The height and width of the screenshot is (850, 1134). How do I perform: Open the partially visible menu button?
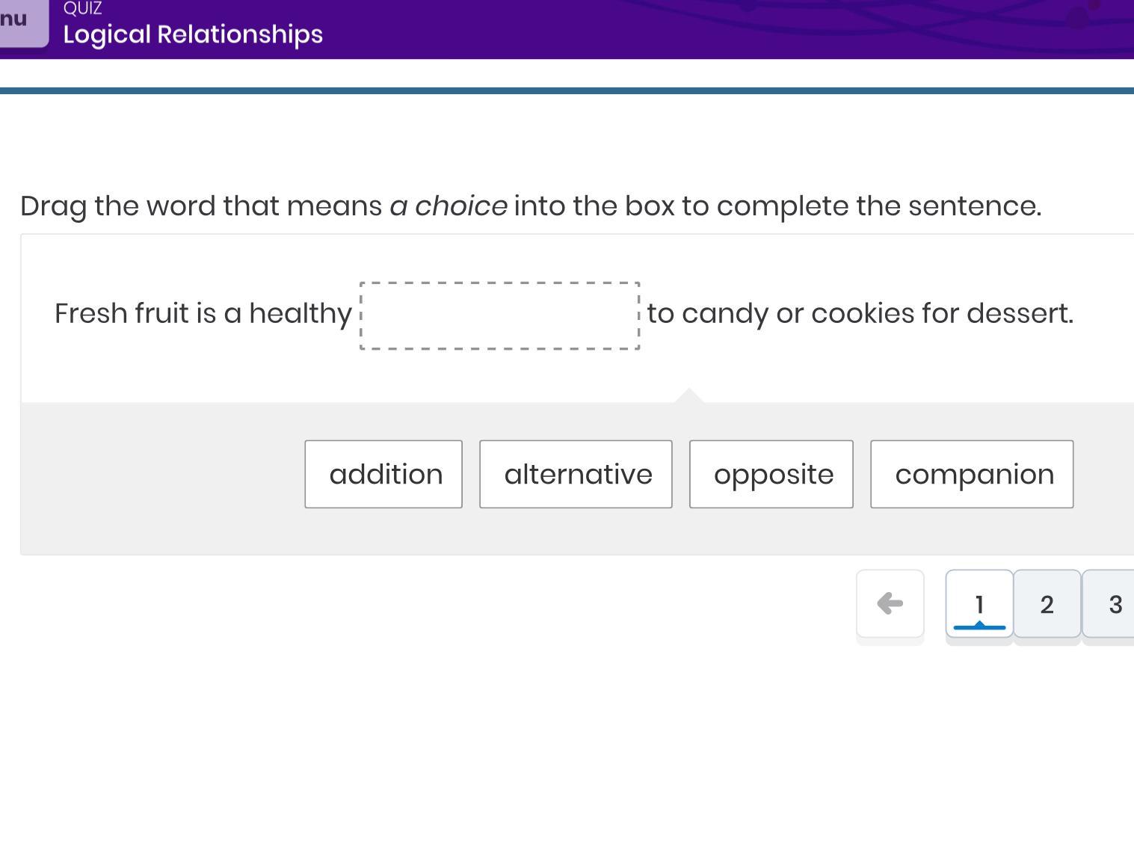click(19, 22)
